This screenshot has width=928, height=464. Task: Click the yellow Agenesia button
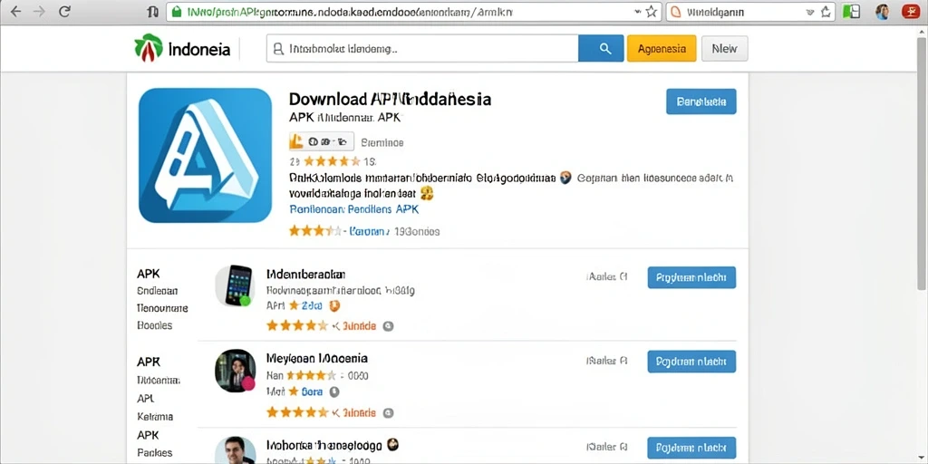pos(661,49)
